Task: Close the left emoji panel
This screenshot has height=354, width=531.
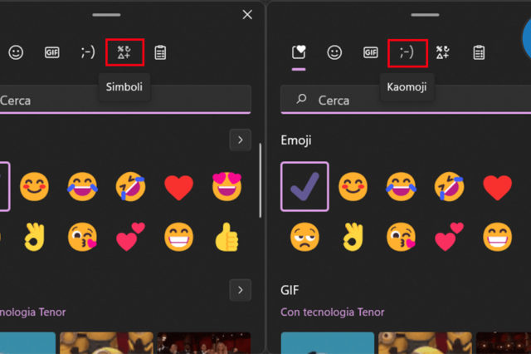Action: tap(247, 15)
